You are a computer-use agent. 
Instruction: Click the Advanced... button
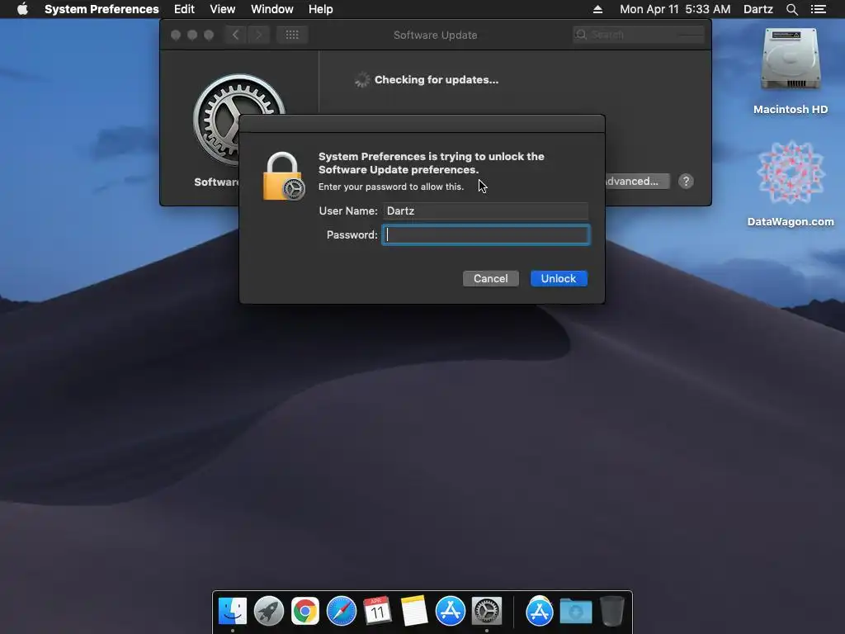point(636,181)
